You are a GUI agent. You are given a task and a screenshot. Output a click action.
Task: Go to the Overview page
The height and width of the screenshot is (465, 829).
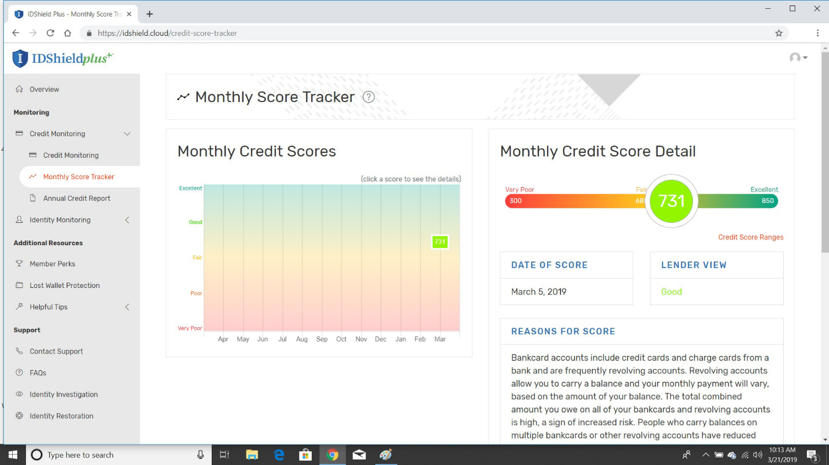44,89
